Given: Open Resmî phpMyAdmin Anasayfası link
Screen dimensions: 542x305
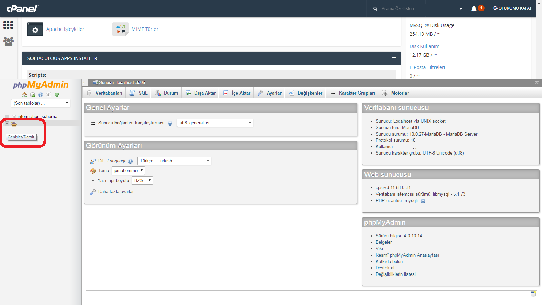Looking at the screenshot, I should coord(407,255).
